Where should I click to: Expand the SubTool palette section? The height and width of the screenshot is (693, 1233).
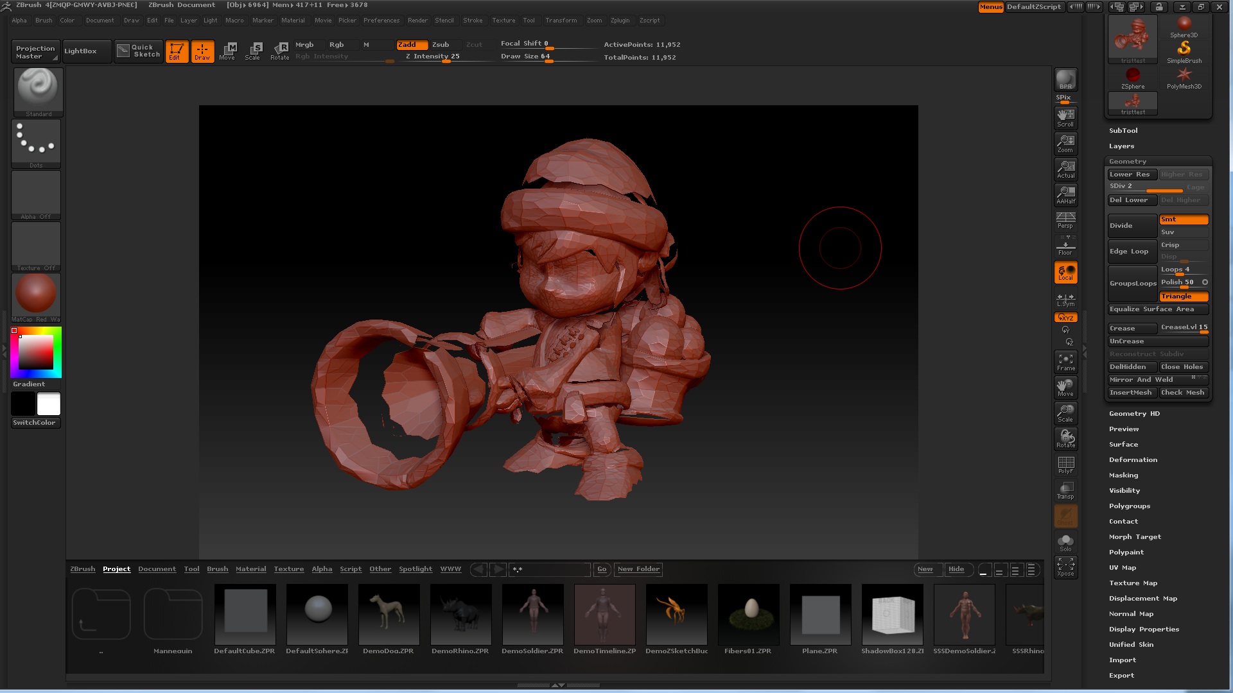click(1123, 130)
